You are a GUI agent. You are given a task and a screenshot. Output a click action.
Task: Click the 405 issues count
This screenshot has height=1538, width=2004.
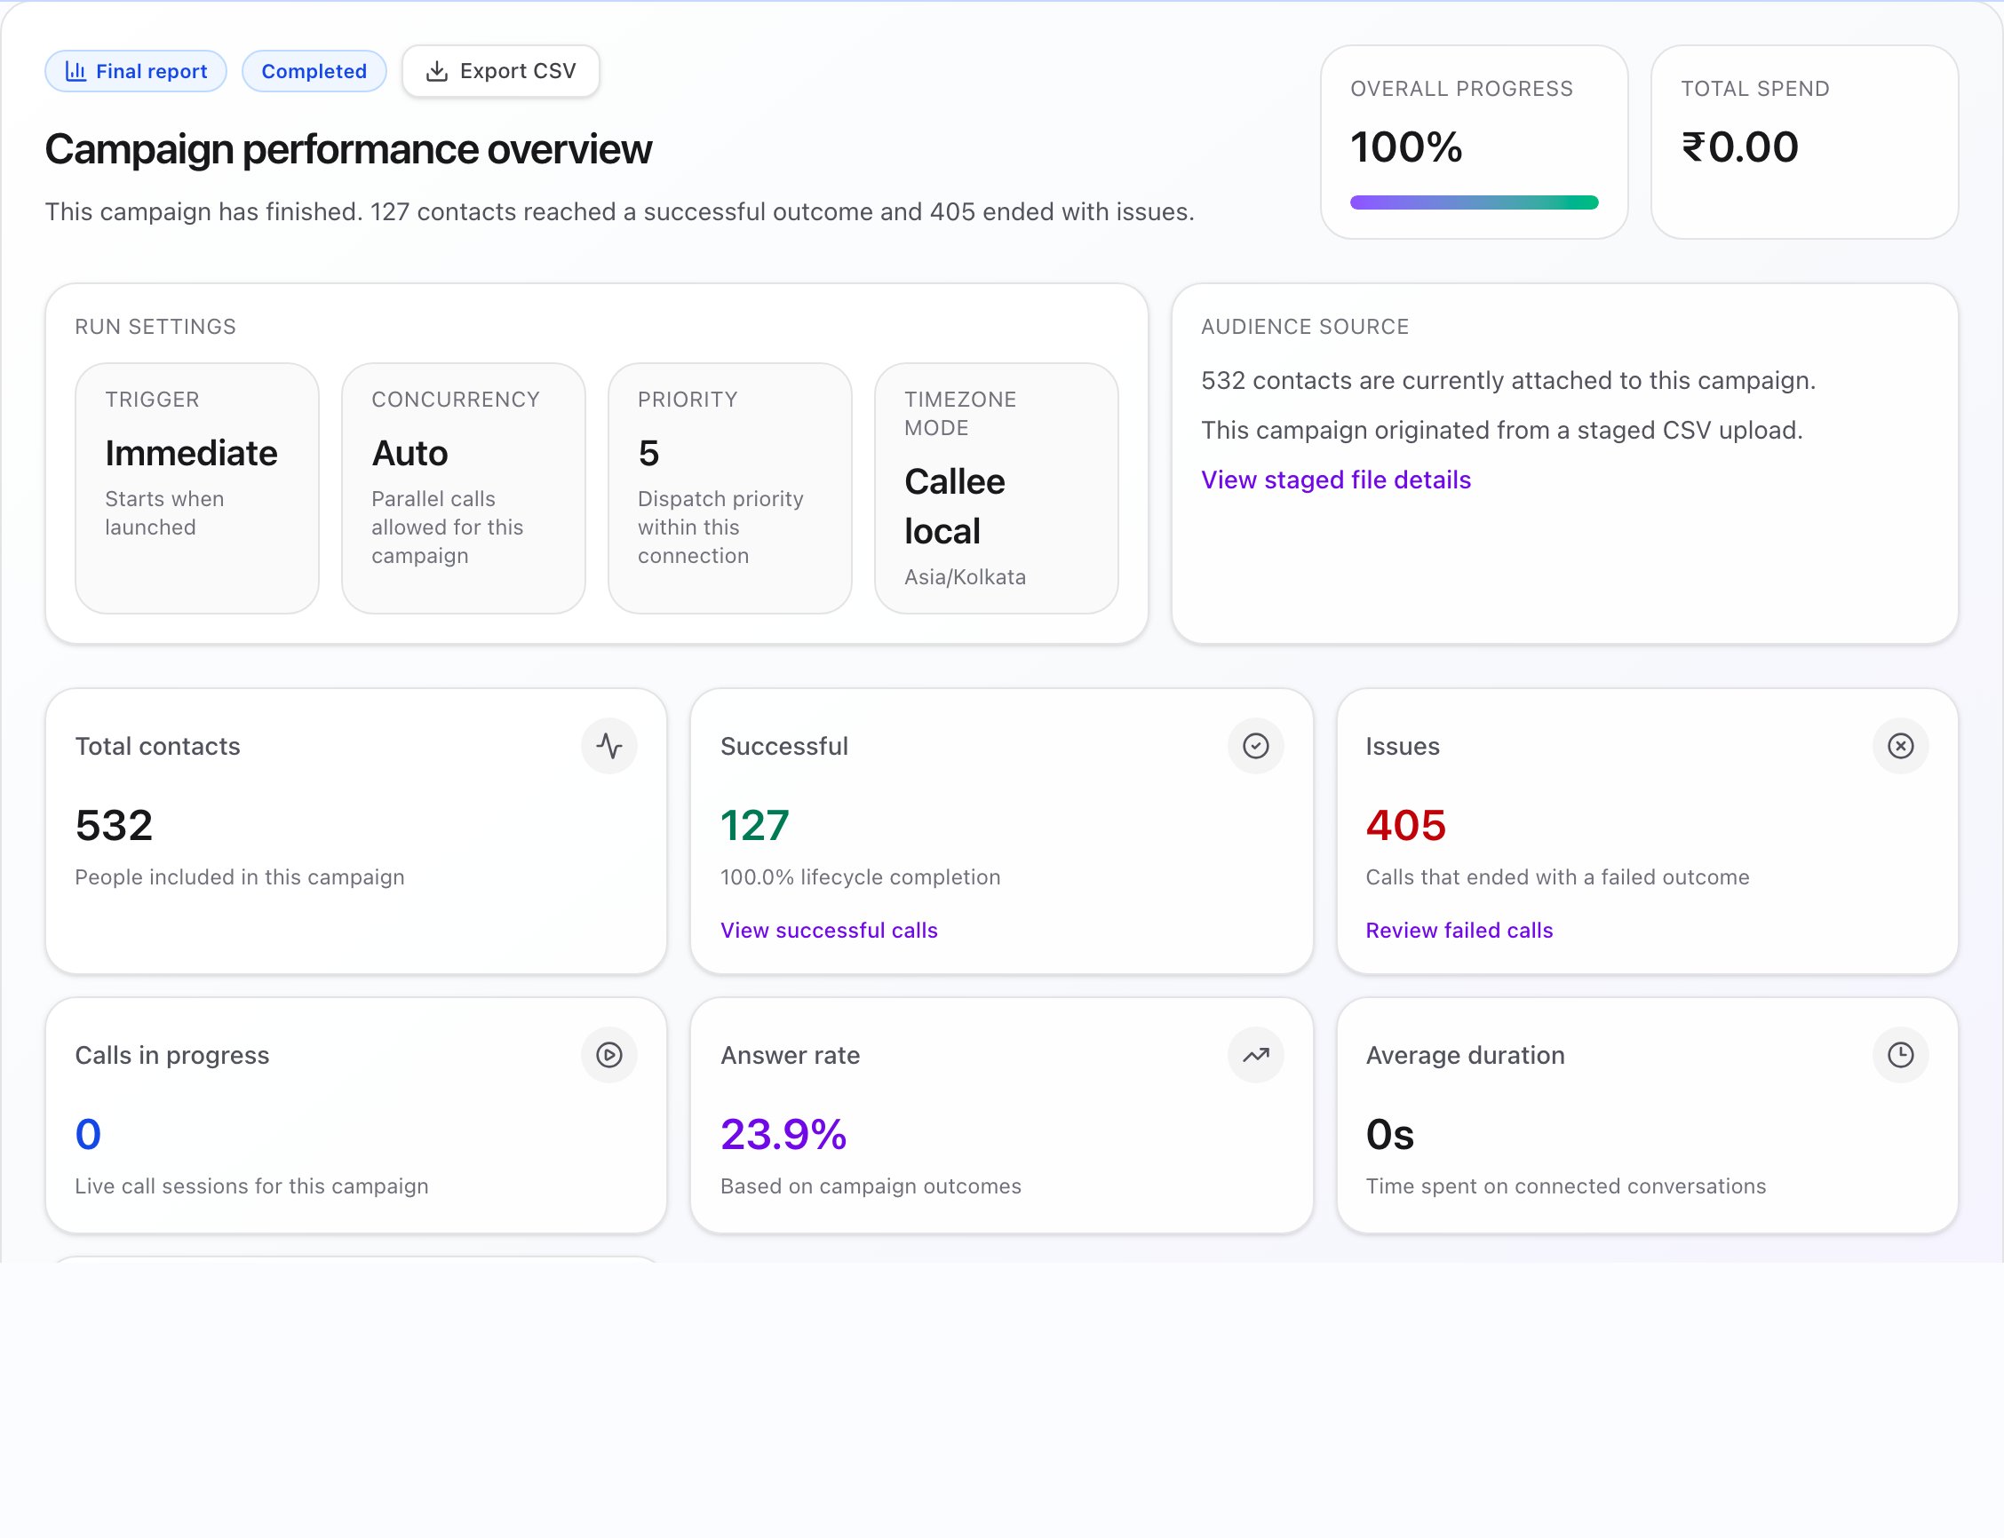tap(1405, 825)
